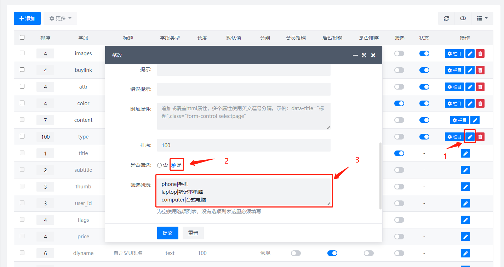The height and width of the screenshot is (267, 504).
Task: Toggle the 状态 switch for type row
Action: (x=424, y=137)
